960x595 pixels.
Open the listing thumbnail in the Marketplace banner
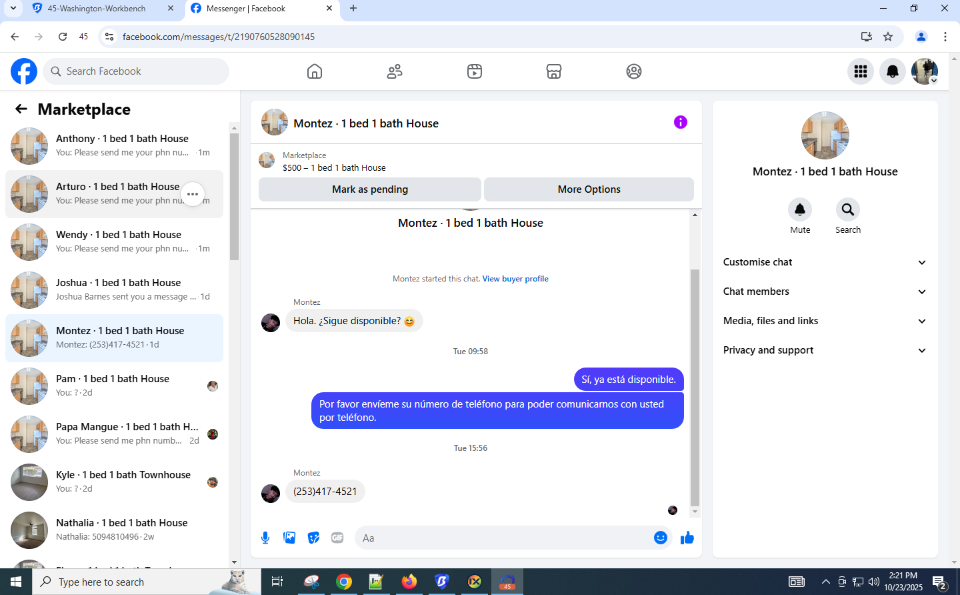click(x=267, y=160)
